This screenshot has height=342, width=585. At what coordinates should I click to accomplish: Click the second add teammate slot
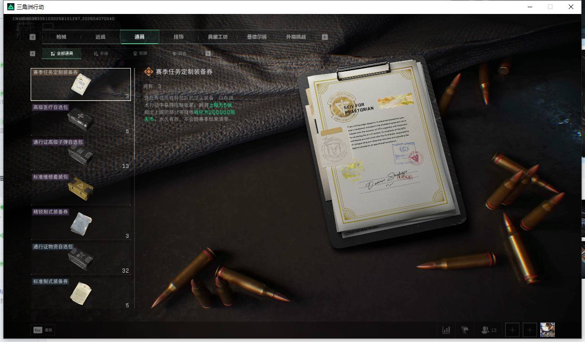(530, 330)
